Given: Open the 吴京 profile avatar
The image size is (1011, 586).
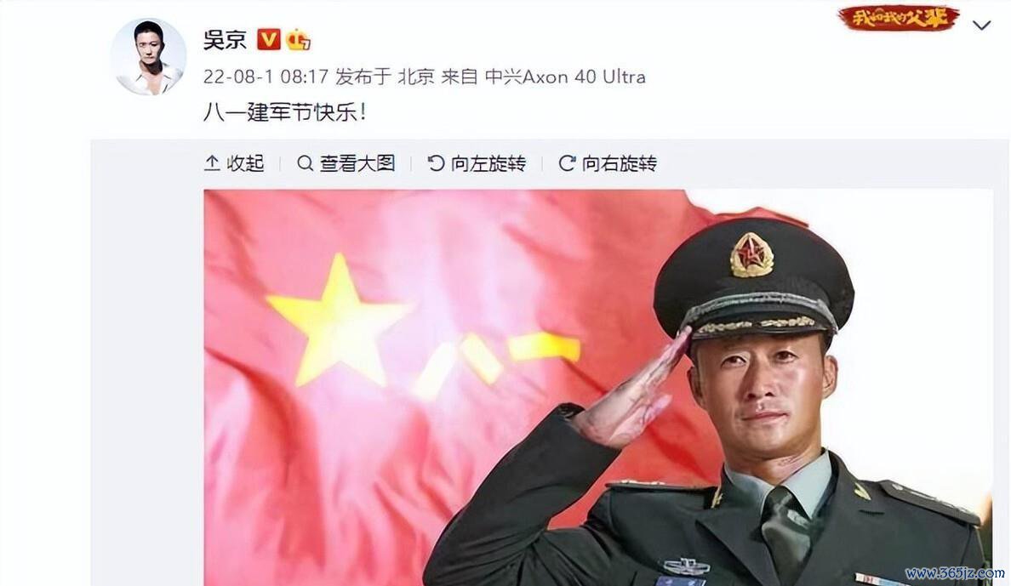Looking at the screenshot, I should pyautogui.click(x=148, y=57).
